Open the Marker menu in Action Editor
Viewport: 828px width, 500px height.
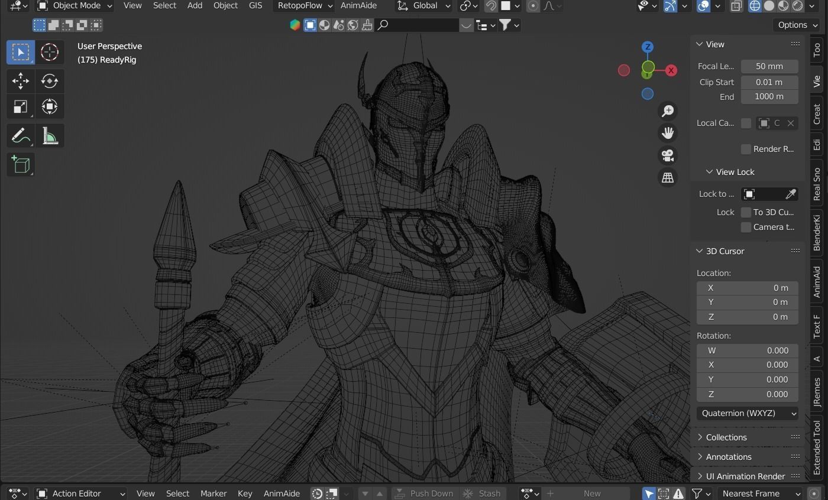click(x=214, y=493)
